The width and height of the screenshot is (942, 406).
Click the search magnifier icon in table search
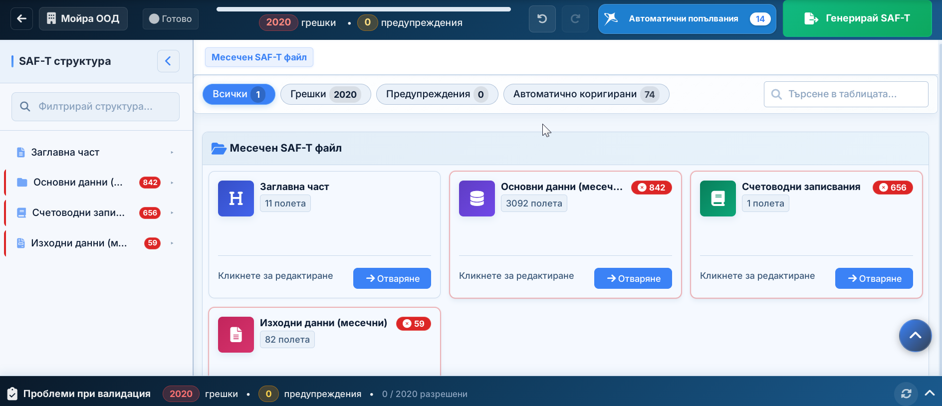coord(776,94)
